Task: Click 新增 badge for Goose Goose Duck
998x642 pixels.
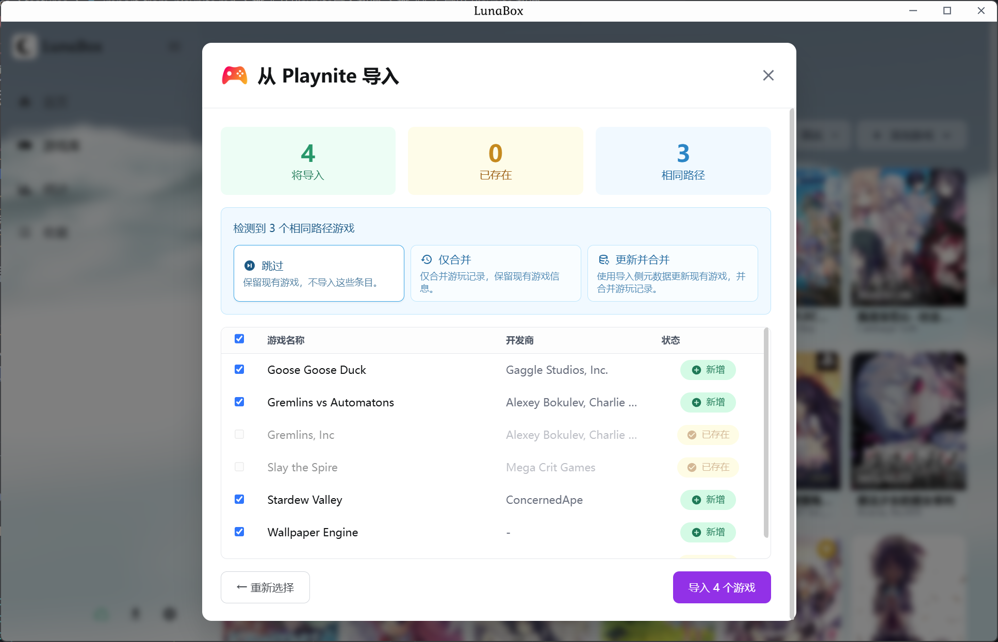Action: pos(708,370)
